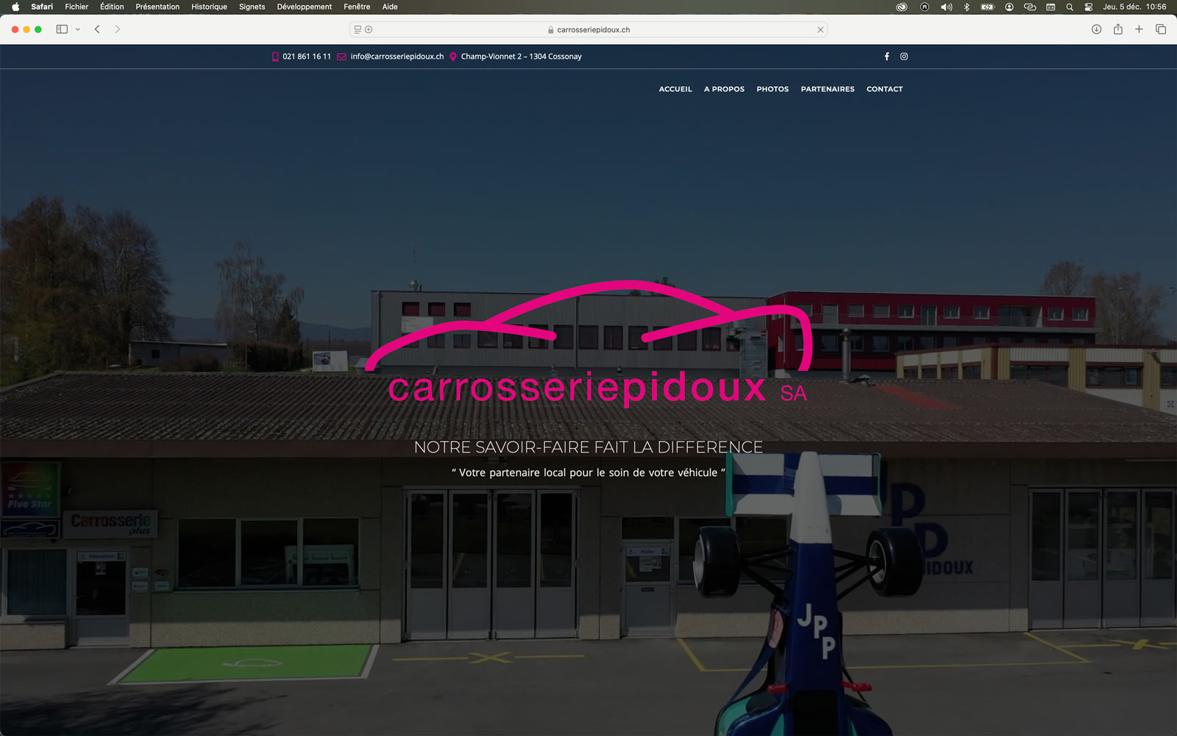Open the Bluetooth menu bar icon
The image size is (1177, 736).
pyautogui.click(x=967, y=7)
